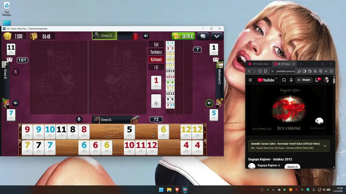Open the Windows Start menu
Screen dimensions: 346x194
[x=161, y=190]
